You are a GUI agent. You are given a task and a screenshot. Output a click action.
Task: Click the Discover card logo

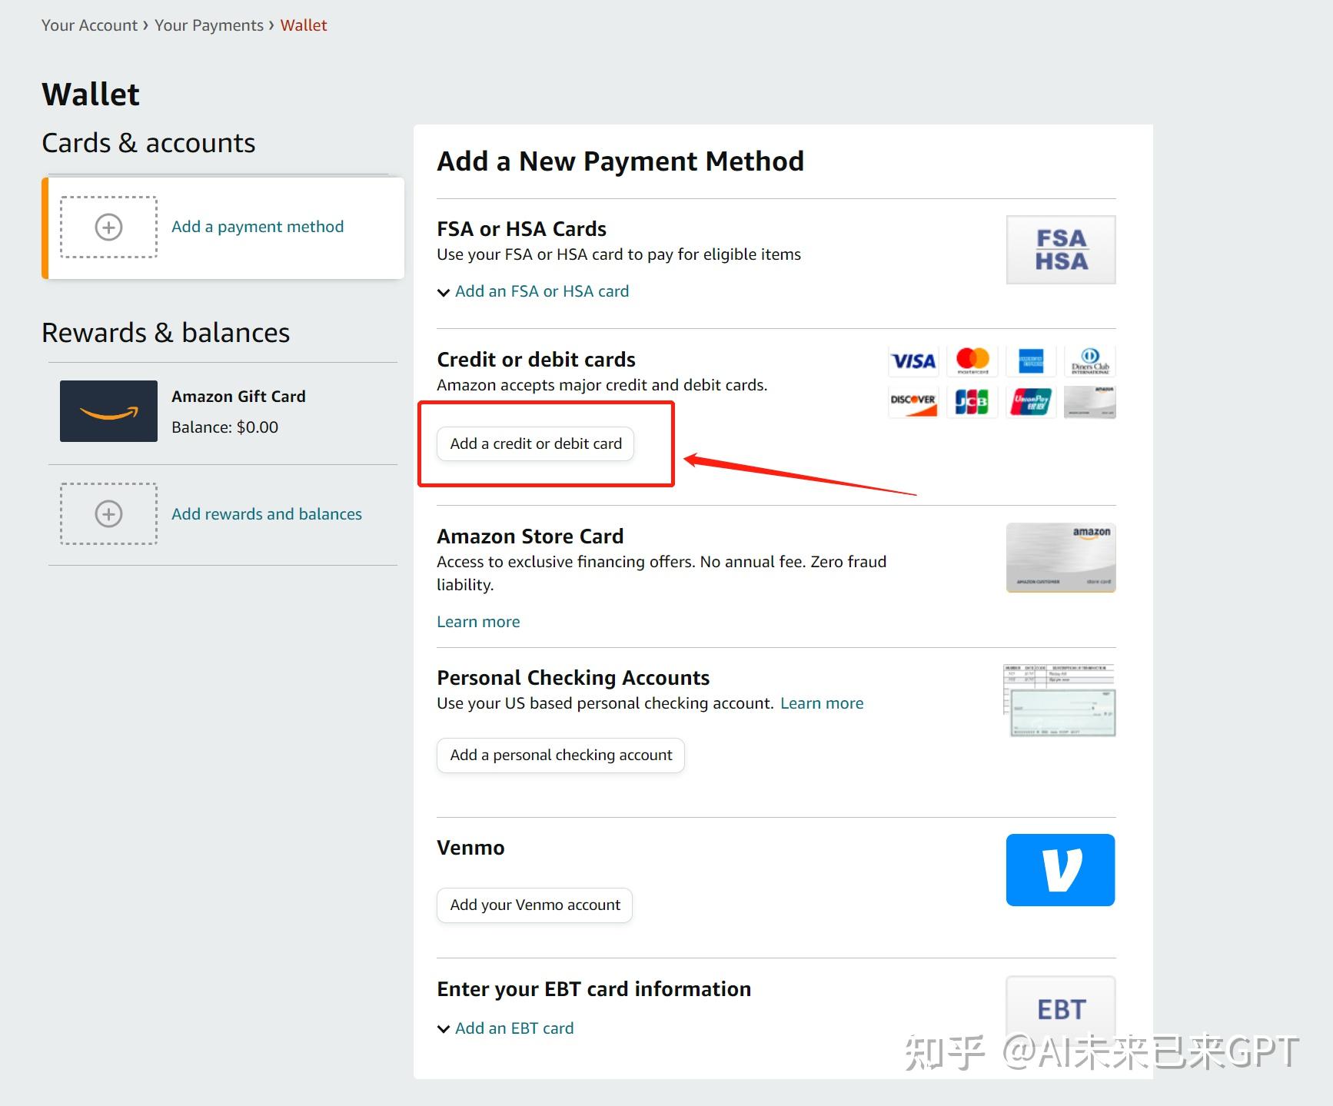pyautogui.click(x=913, y=402)
